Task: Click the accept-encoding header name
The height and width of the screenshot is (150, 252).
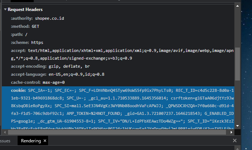Action: [x=29, y=66]
